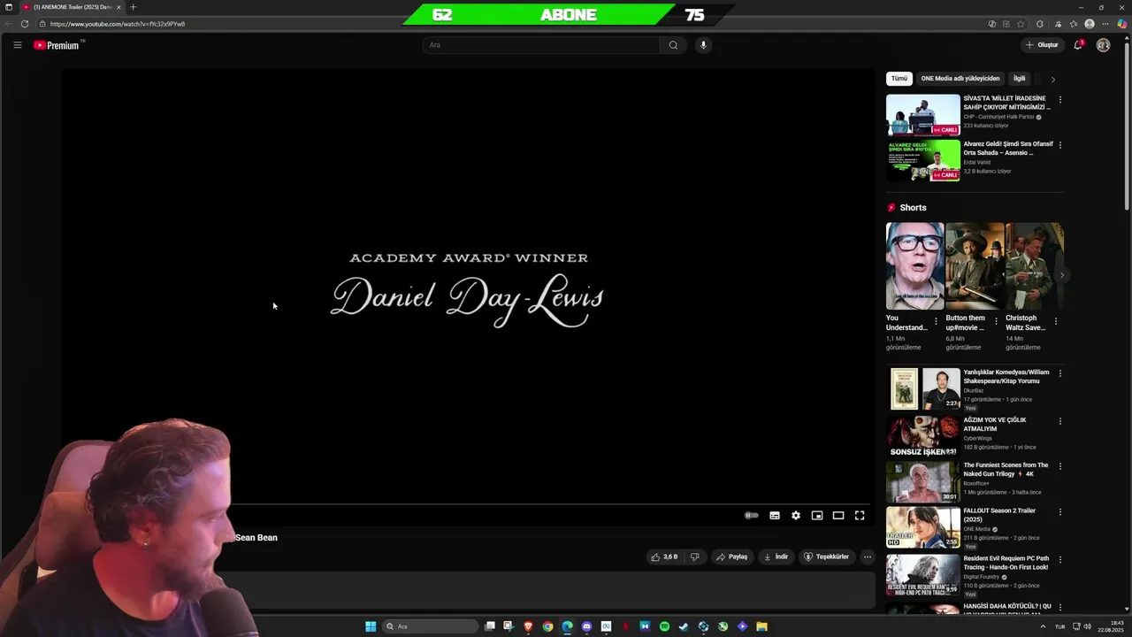The width and height of the screenshot is (1132, 637).
Task: Open a new browser tab
Action: pyautogui.click(x=134, y=7)
